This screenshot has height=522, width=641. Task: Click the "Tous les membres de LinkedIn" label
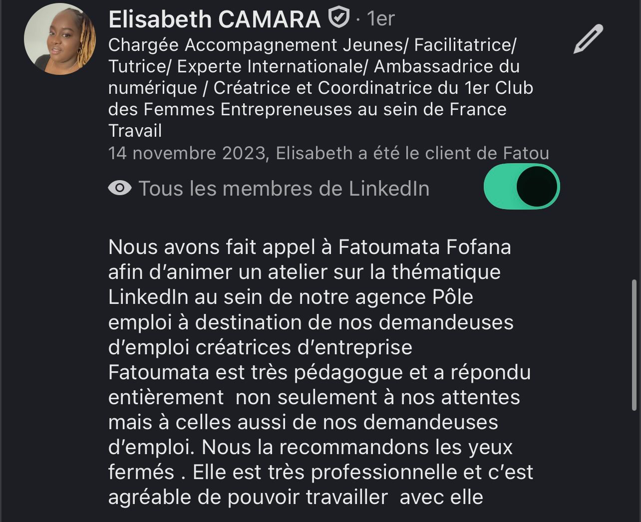[x=285, y=189]
